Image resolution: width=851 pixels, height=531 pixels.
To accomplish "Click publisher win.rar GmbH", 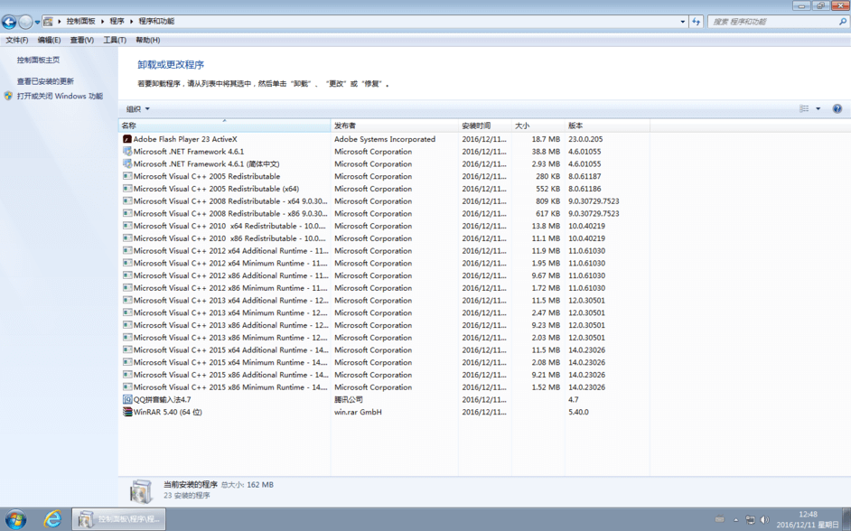I will 359,412.
